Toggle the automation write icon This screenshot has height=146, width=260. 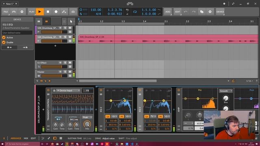[x=64, y=12]
